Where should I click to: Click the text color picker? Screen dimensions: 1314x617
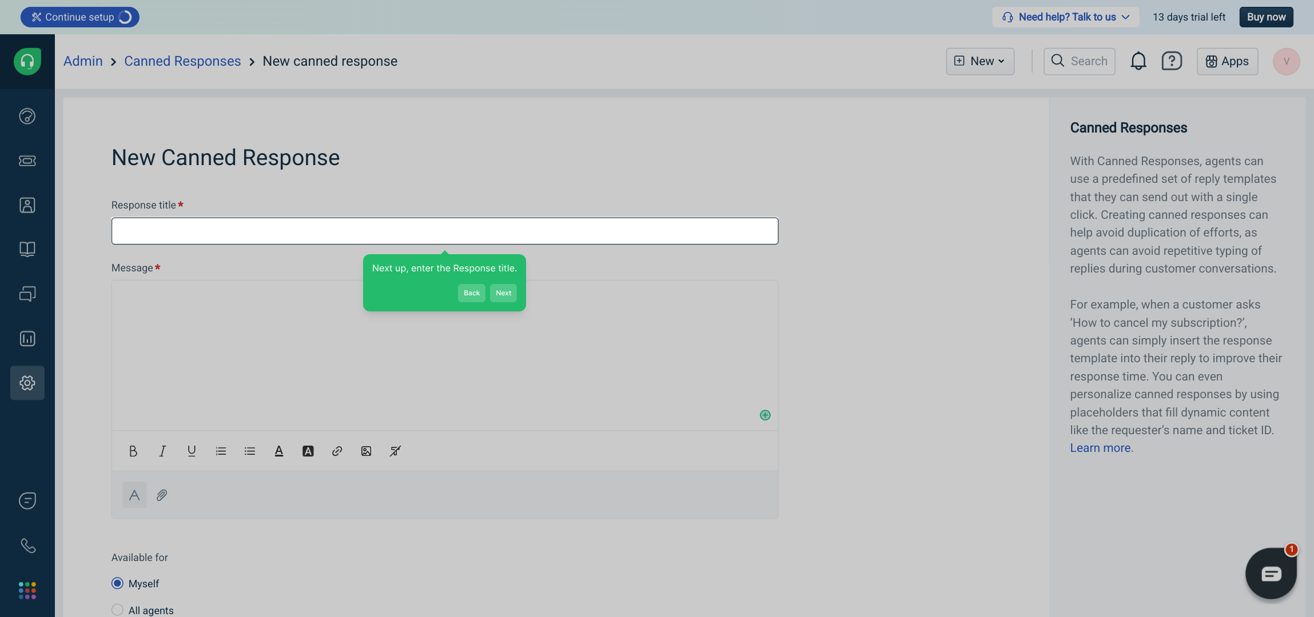point(279,451)
